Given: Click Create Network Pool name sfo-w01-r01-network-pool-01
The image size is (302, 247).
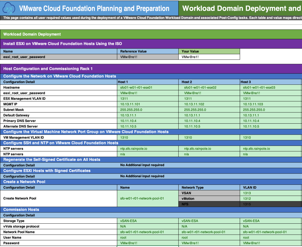Looking at the screenshot, I should pos(148,199).
